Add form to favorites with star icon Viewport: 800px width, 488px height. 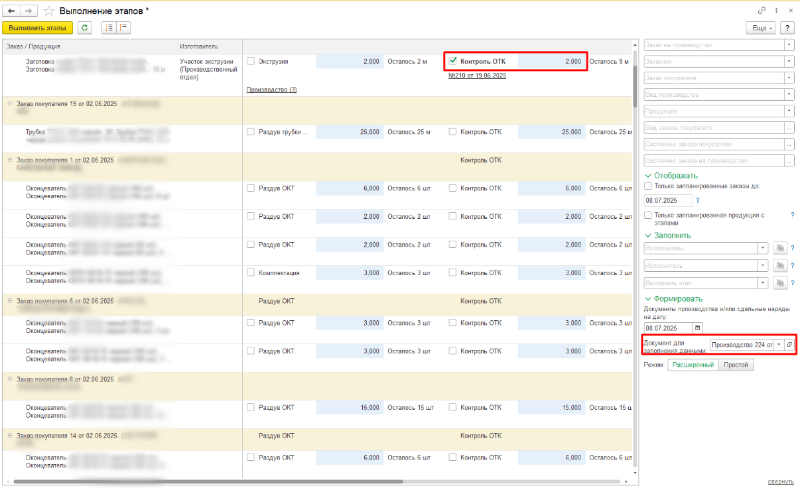(x=49, y=11)
